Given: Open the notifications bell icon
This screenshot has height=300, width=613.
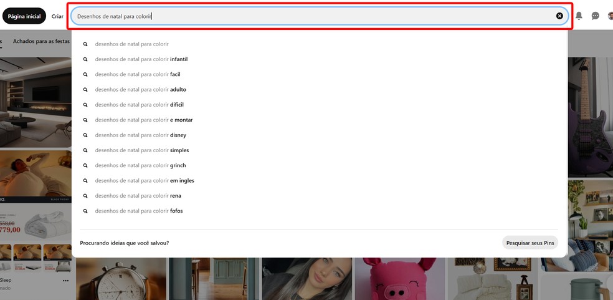Looking at the screenshot, I should click(x=579, y=16).
